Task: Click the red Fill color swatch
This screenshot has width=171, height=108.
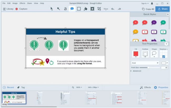Action: pos(136,53)
